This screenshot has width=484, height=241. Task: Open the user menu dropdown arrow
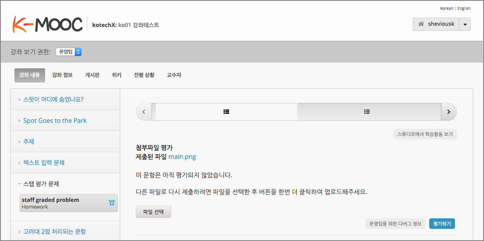pos(465,24)
